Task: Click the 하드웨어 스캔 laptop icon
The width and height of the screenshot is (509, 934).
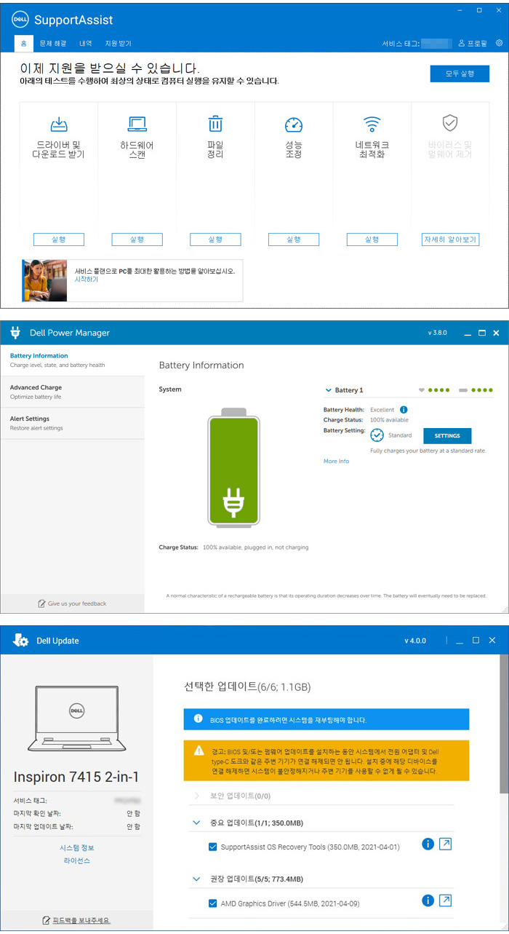Action: [137, 124]
